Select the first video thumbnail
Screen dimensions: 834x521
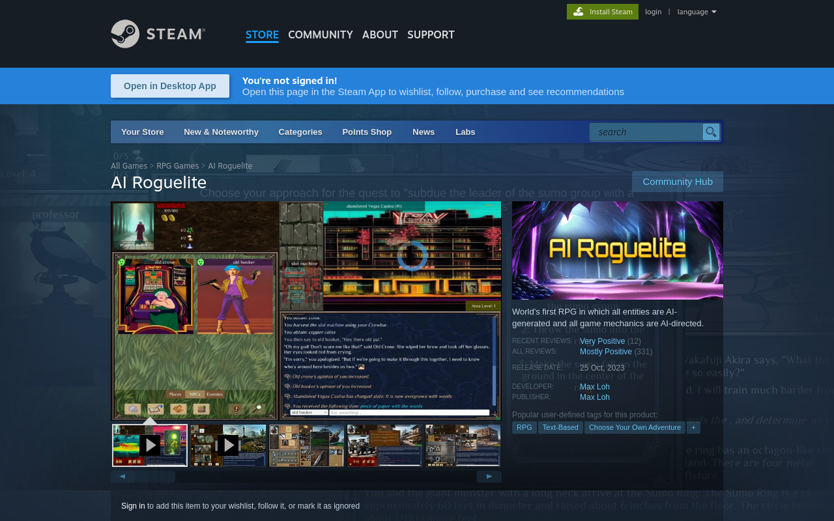point(150,445)
